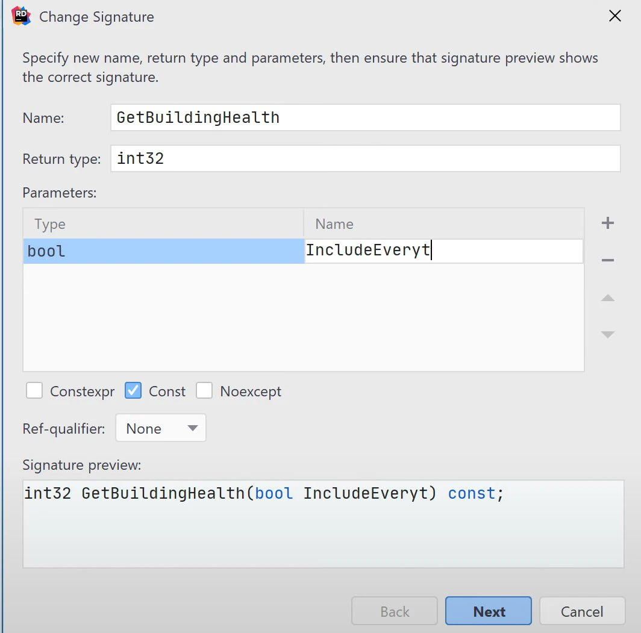The width and height of the screenshot is (641, 633).
Task: Click the signature preview text
Action: 264,493
